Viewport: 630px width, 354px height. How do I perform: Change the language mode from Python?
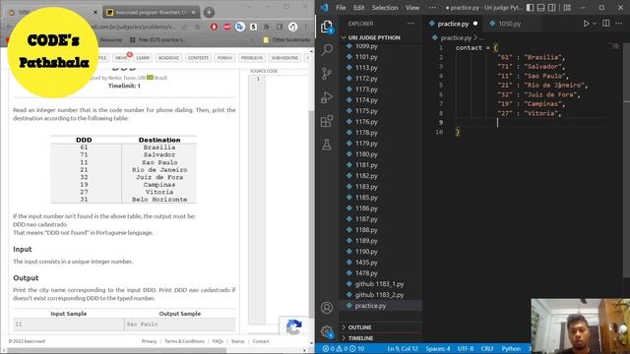[511, 349]
